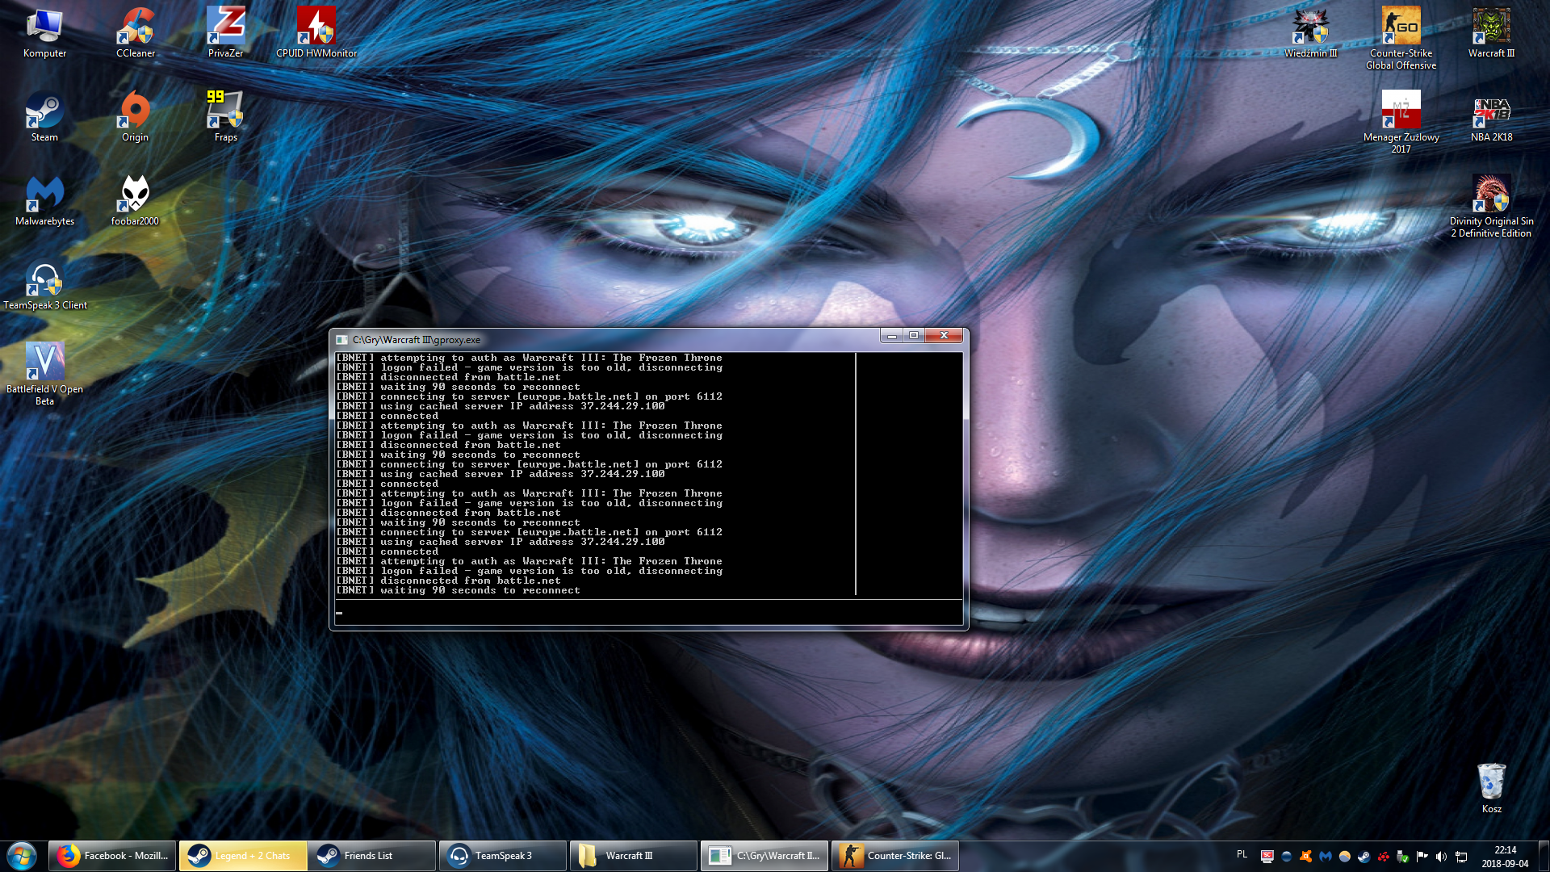The height and width of the screenshot is (872, 1550).
Task: Switch to TeamSpeak 3 taskbar button
Action: click(503, 856)
